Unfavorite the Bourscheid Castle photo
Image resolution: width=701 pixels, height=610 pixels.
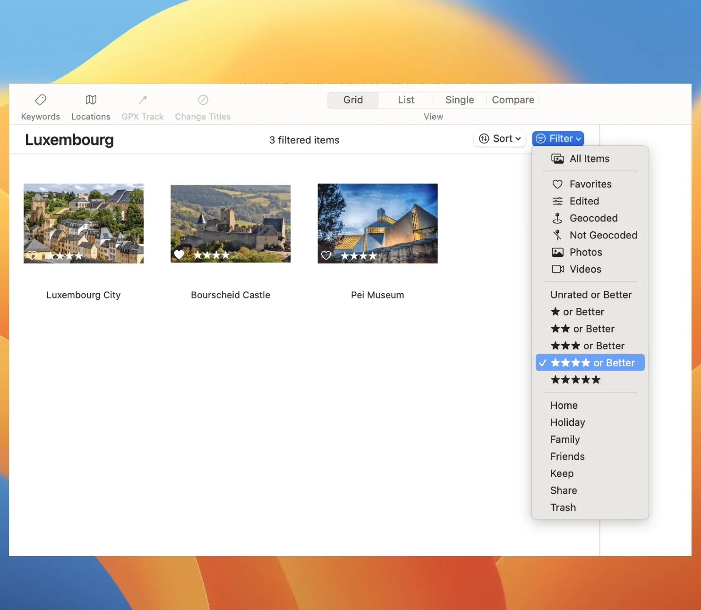click(179, 255)
